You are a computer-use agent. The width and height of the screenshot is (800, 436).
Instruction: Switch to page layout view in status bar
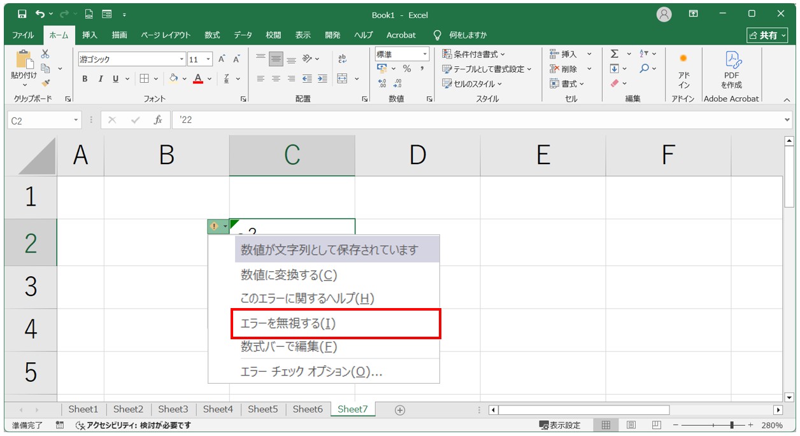coord(631,425)
